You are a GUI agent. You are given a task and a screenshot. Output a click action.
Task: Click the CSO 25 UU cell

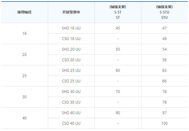point(71,81)
